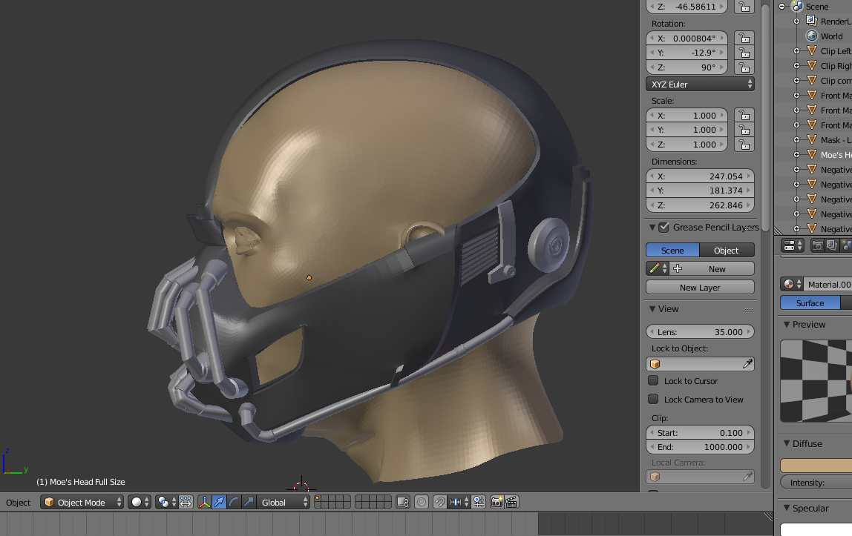Collapse the Preview panel

coord(786,325)
